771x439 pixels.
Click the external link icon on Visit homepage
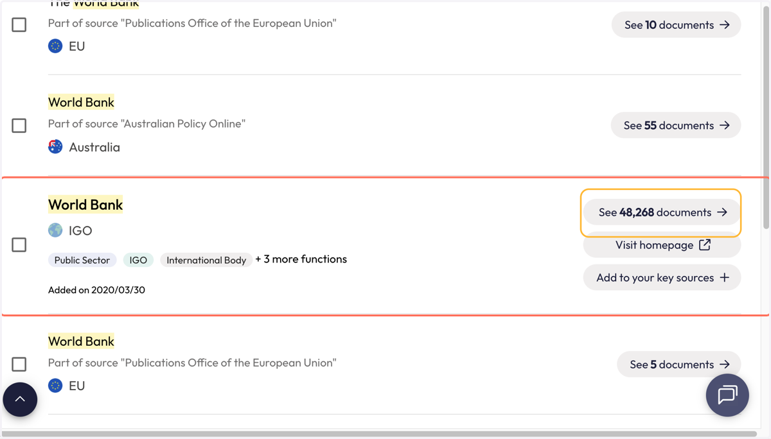(x=705, y=245)
